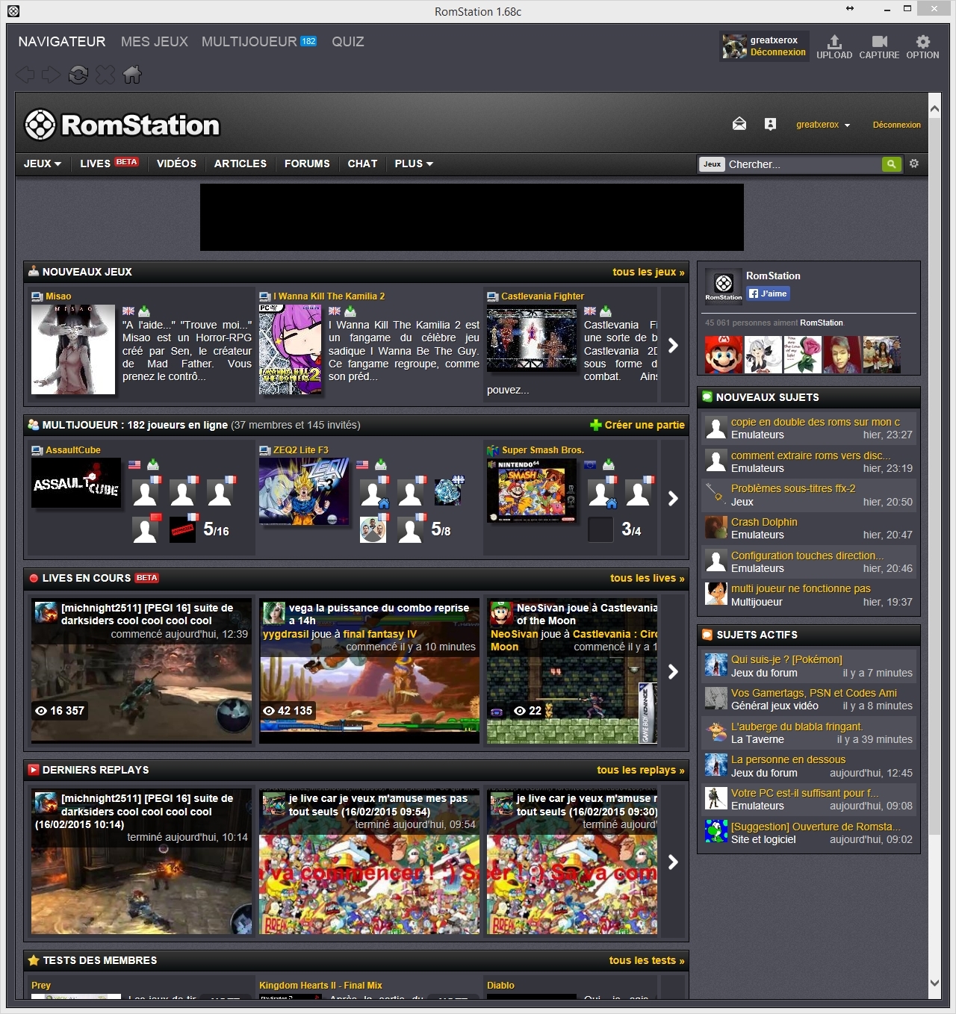Screen dimensions: 956x1014
Task: Click the Déconnexion link in the site header
Action: point(897,125)
